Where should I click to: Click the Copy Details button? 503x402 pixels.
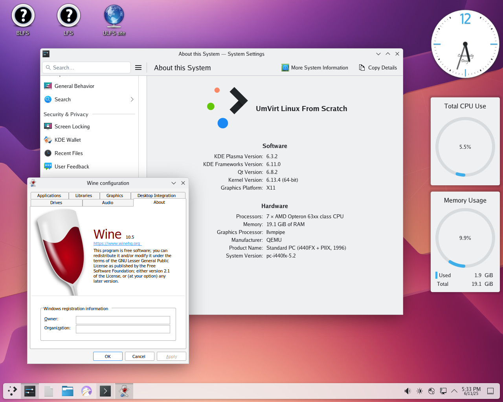(378, 68)
